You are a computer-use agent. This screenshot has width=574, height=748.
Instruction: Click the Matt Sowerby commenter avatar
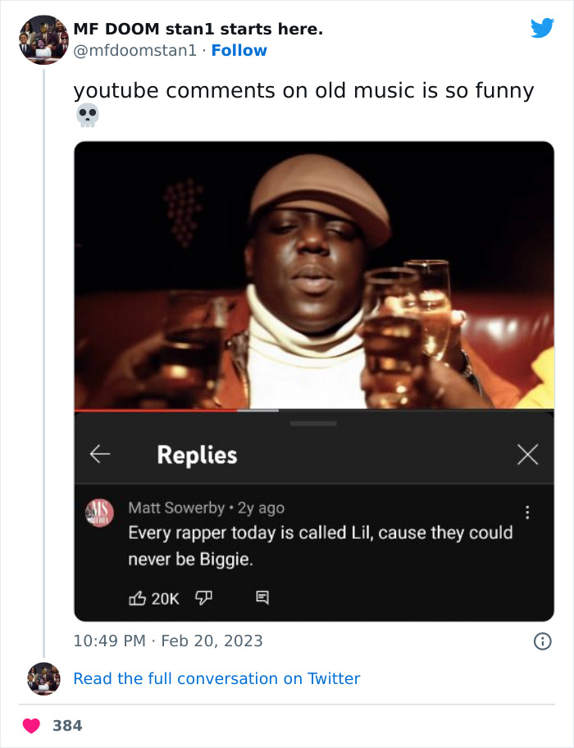point(100,513)
